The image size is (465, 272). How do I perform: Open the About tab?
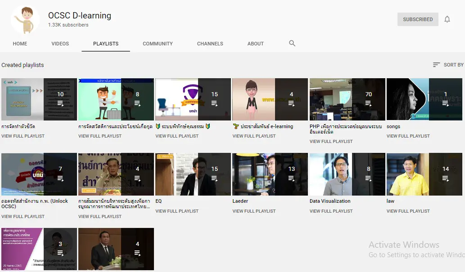coord(256,44)
